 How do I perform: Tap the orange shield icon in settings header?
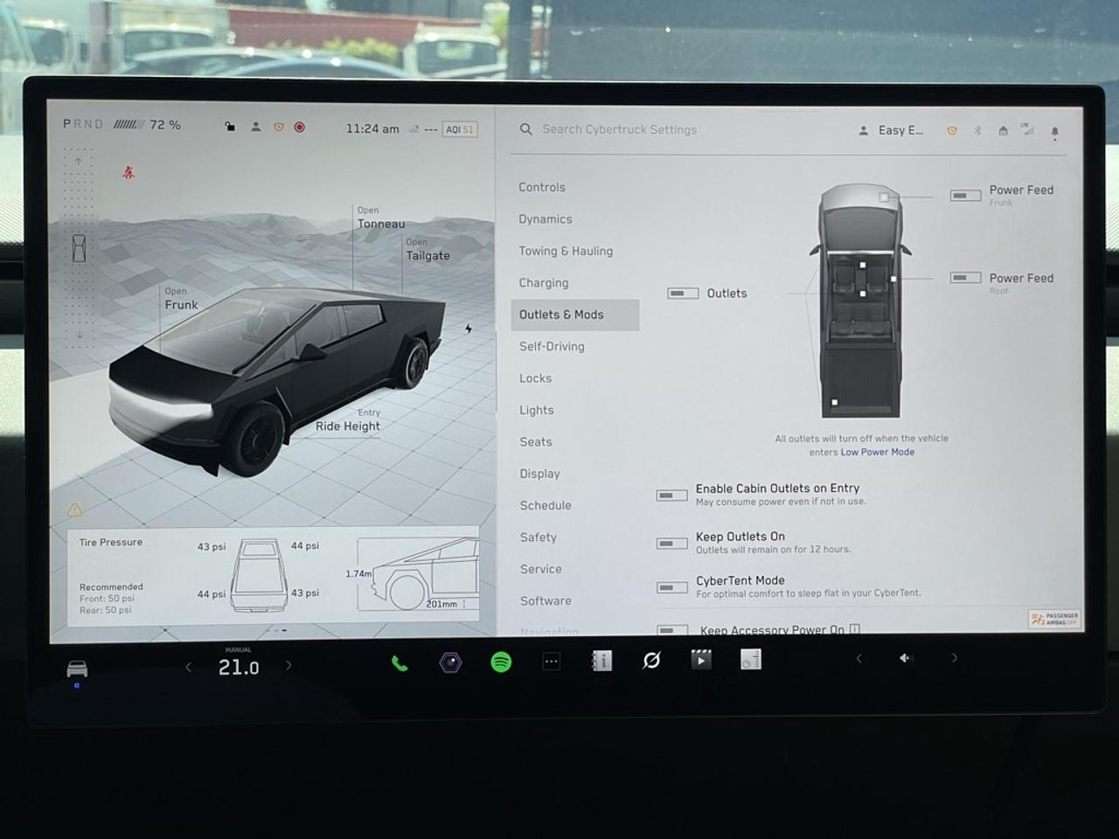(951, 131)
